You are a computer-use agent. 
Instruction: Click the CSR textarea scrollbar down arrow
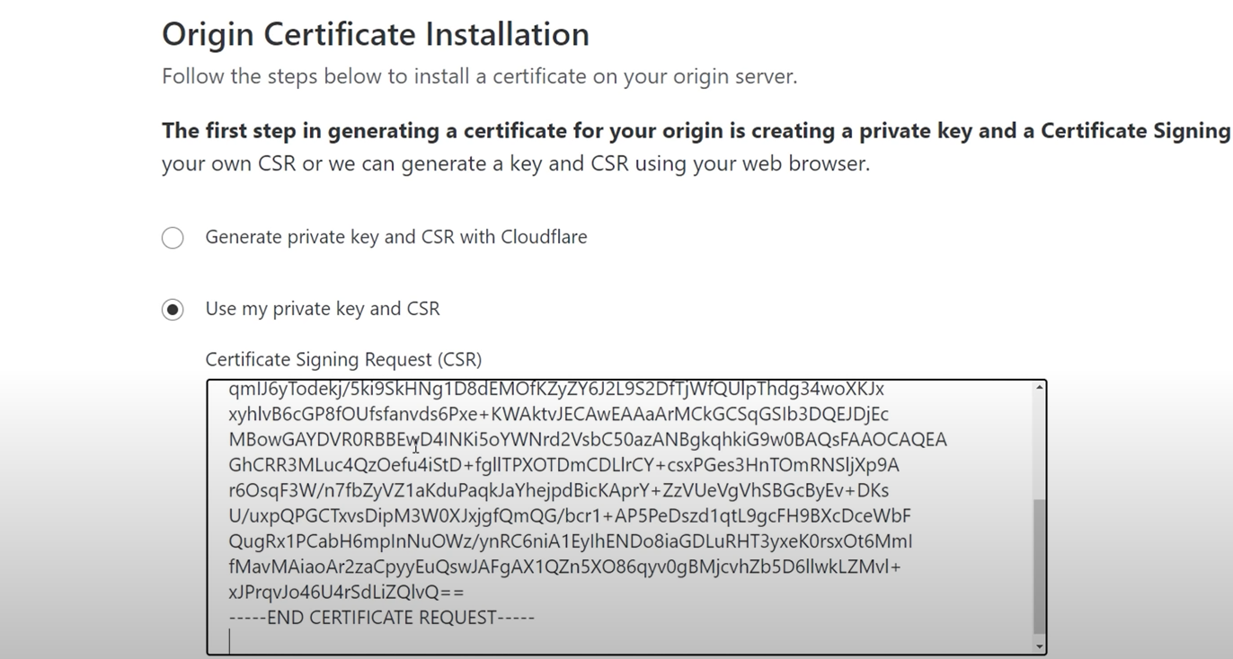click(x=1040, y=646)
